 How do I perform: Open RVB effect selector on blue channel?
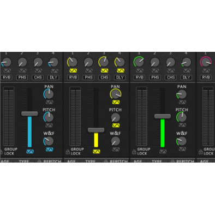(x=7, y=77)
